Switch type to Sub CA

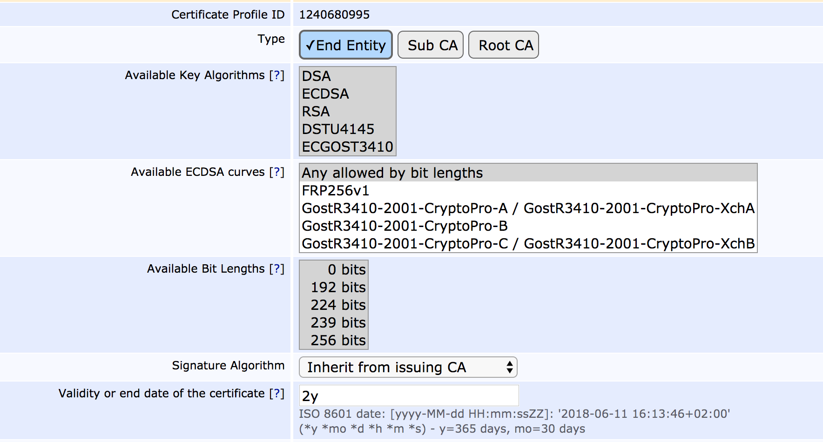pos(431,45)
